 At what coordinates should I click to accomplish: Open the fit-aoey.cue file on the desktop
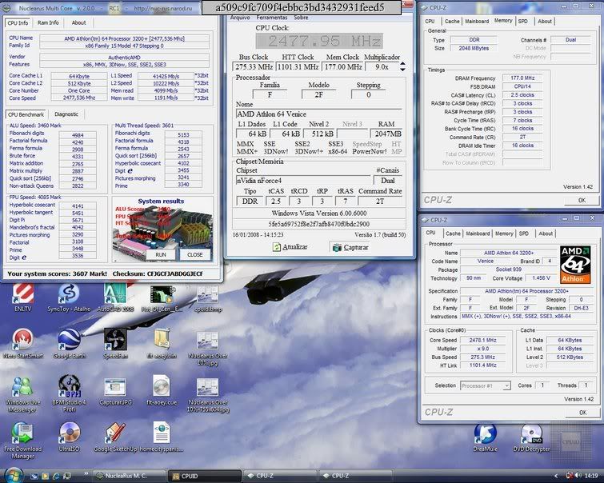pyautogui.click(x=161, y=387)
